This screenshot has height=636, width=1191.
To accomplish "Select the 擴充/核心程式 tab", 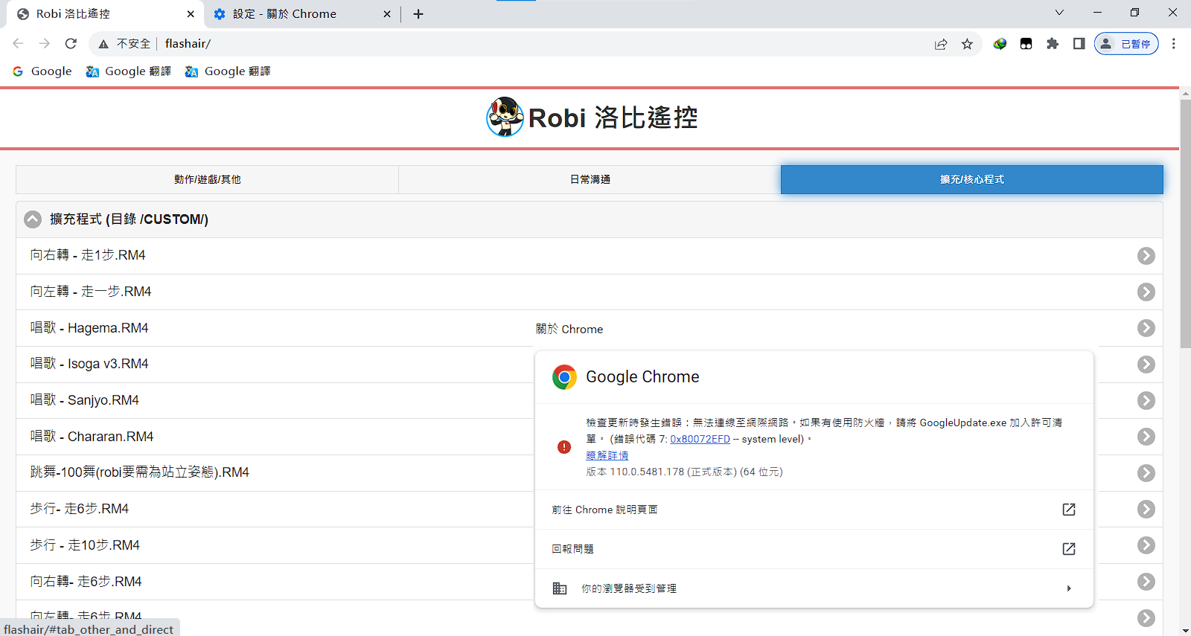I will pyautogui.click(x=971, y=179).
